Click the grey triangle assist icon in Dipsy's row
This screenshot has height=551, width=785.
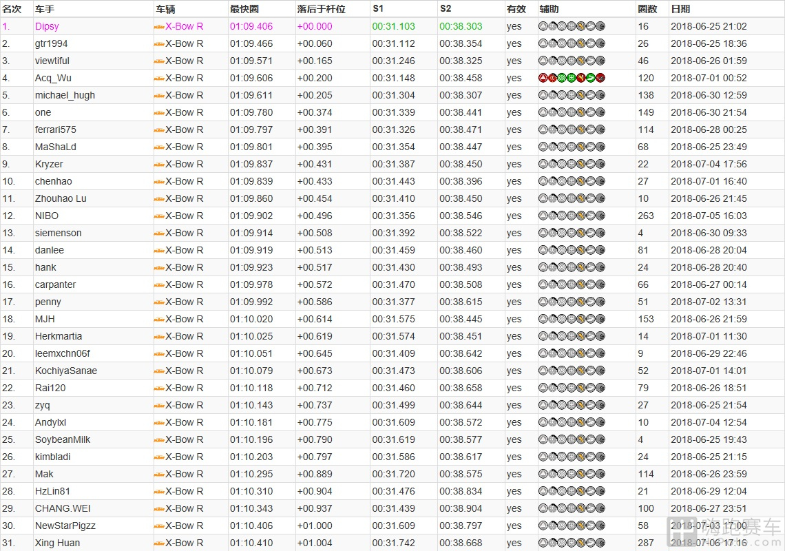click(543, 27)
